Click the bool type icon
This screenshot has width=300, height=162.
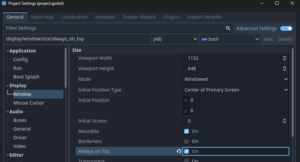[x=204, y=39]
